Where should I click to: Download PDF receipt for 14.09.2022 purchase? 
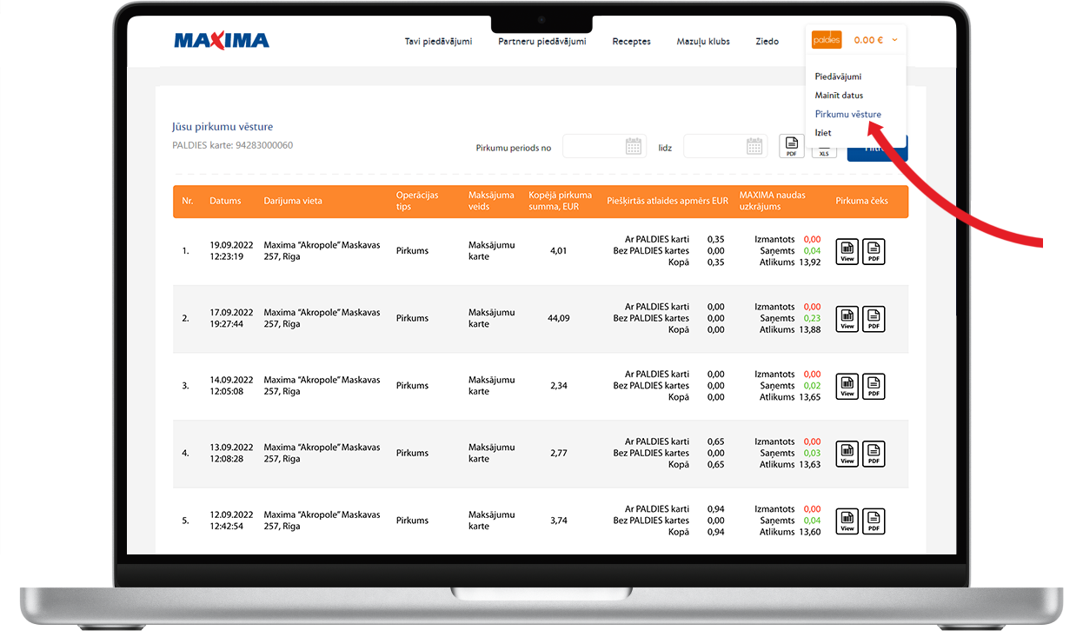point(874,386)
